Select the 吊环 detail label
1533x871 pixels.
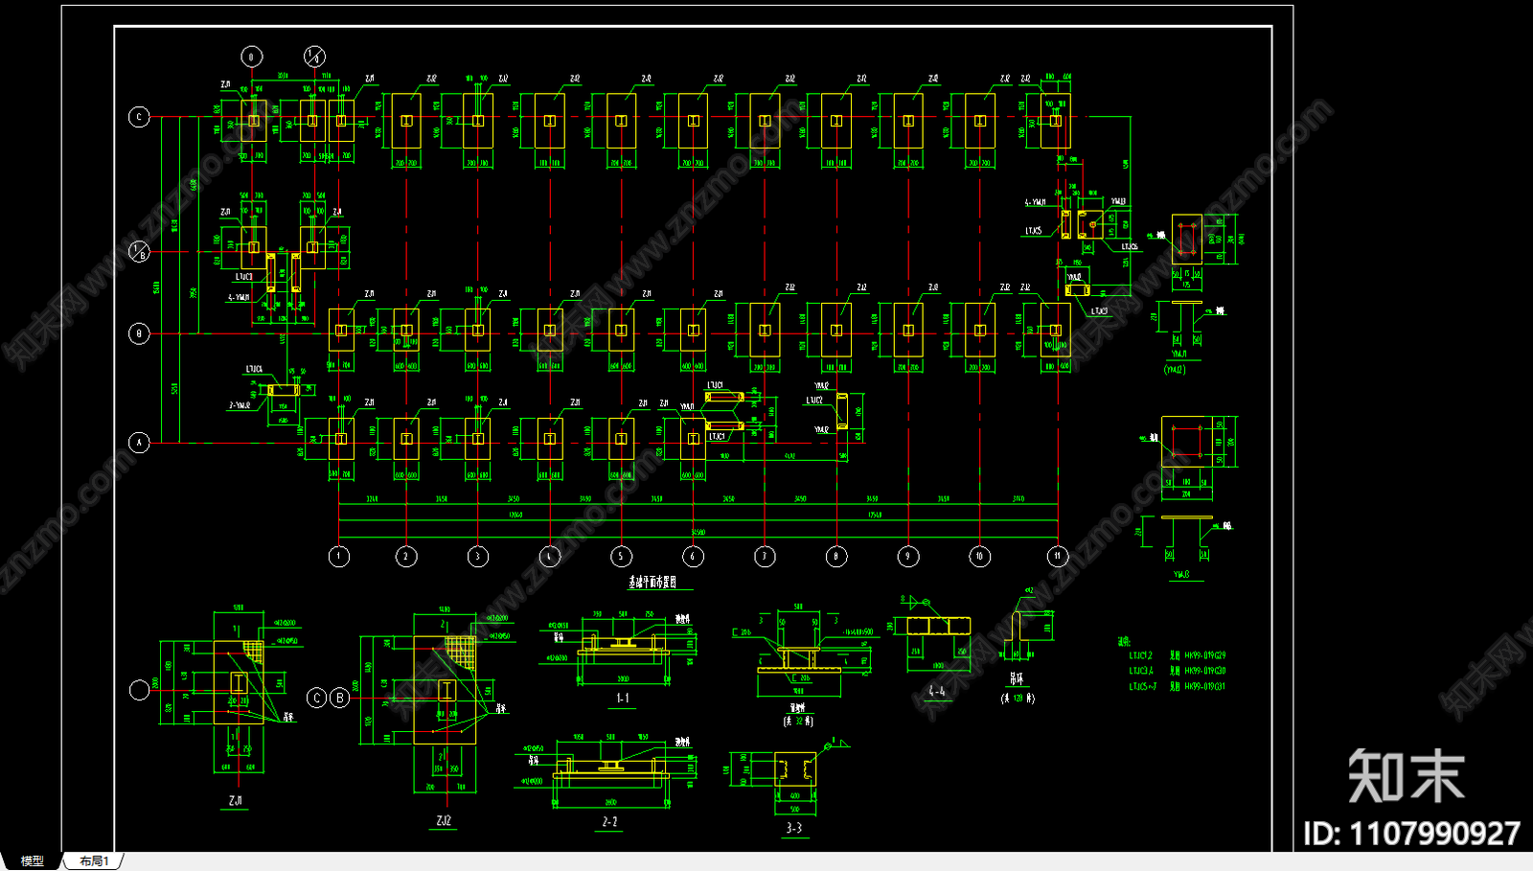point(1017,678)
